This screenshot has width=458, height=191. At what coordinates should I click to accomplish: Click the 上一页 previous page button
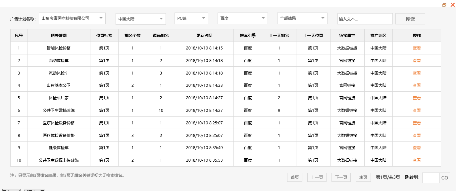point(317,177)
